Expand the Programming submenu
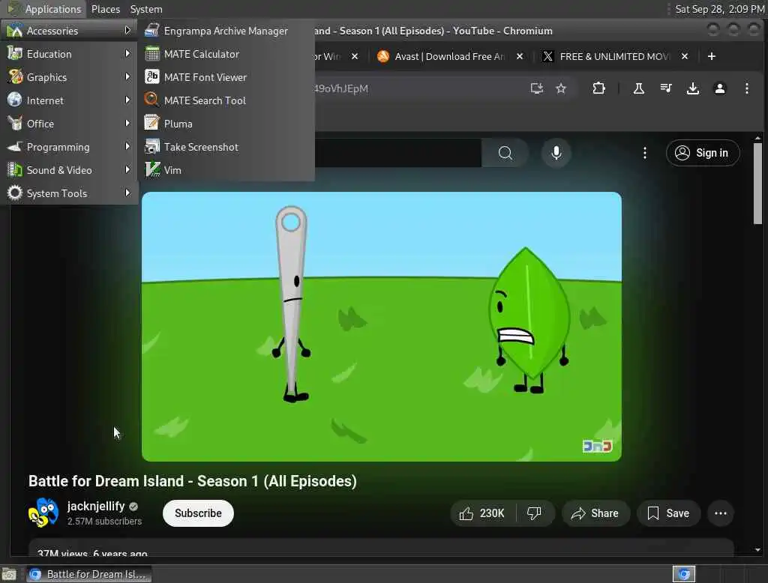 point(68,147)
